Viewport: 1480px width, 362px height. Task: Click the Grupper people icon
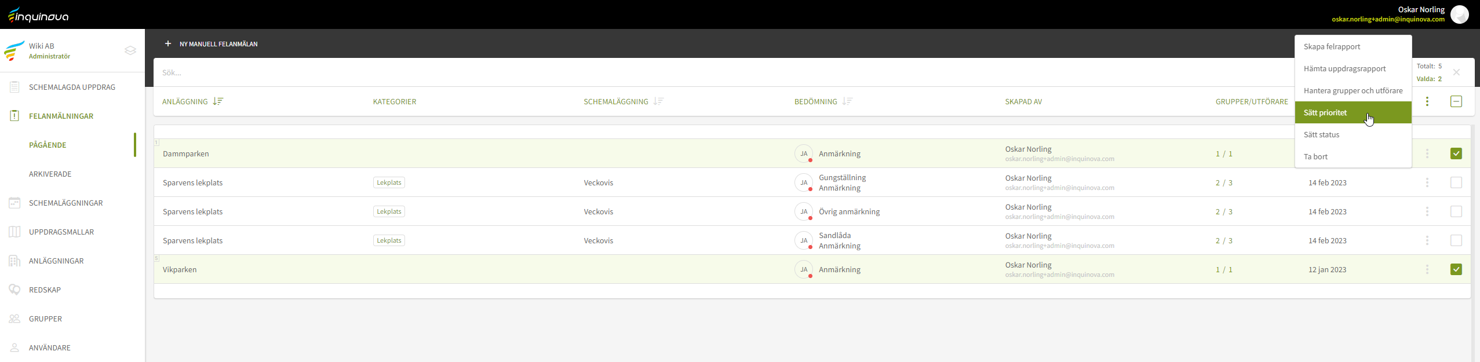14,319
